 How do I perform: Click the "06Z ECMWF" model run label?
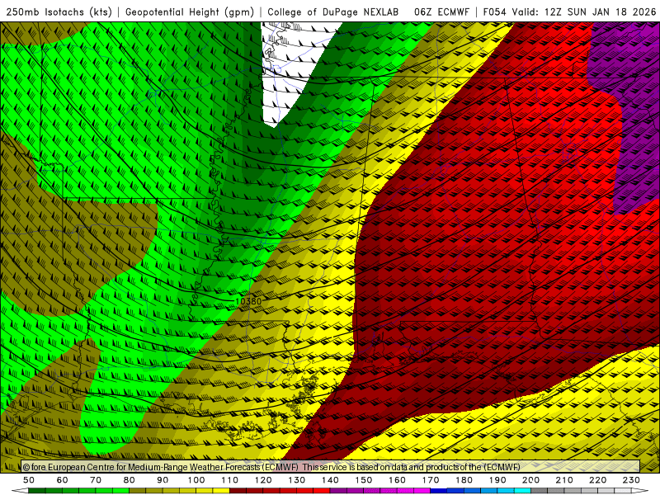[x=441, y=12]
